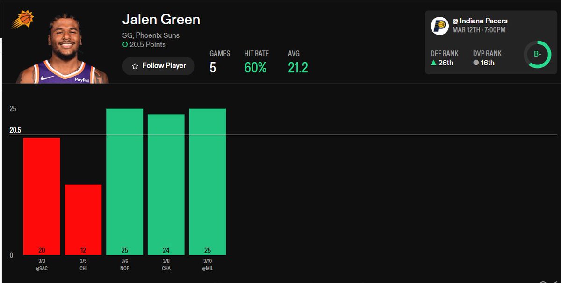Click the MAR 12TH 7:00PM game time
561x283 pixels.
pyautogui.click(x=479, y=30)
